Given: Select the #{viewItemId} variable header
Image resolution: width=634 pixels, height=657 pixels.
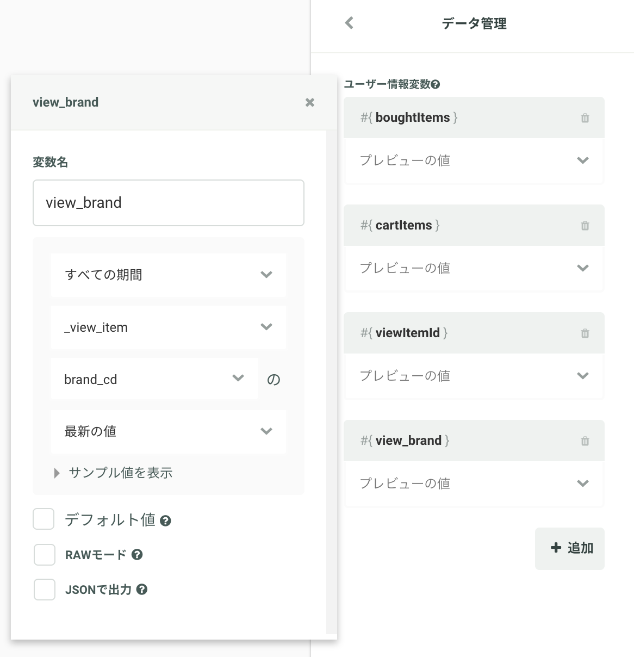Looking at the screenshot, I should pyautogui.click(x=474, y=333).
